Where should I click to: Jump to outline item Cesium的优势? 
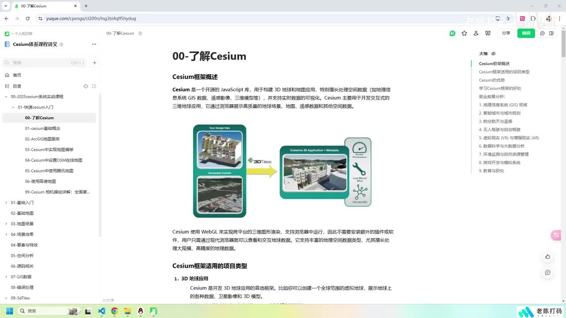click(492, 80)
